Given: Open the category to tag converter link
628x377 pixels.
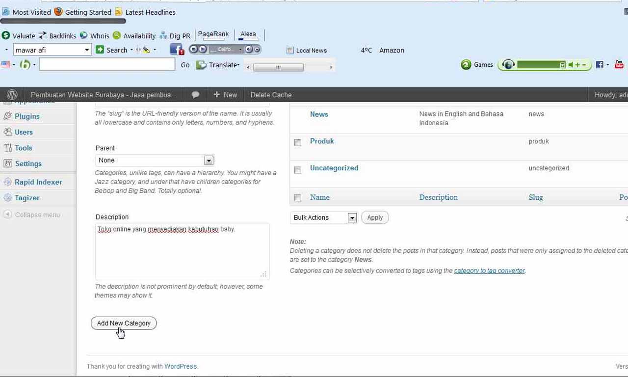Looking at the screenshot, I should click(489, 270).
